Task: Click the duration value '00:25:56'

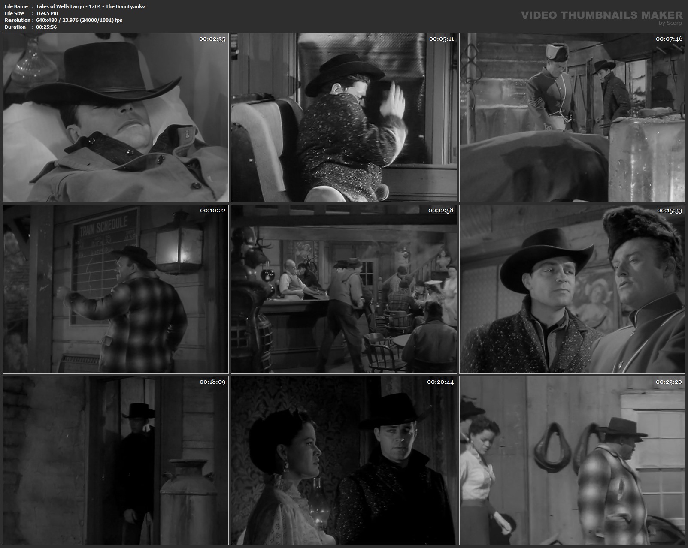Action: [x=46, y=27]
